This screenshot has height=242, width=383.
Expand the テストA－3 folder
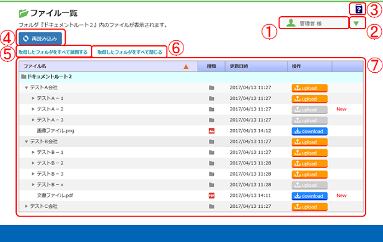[33, 120]
